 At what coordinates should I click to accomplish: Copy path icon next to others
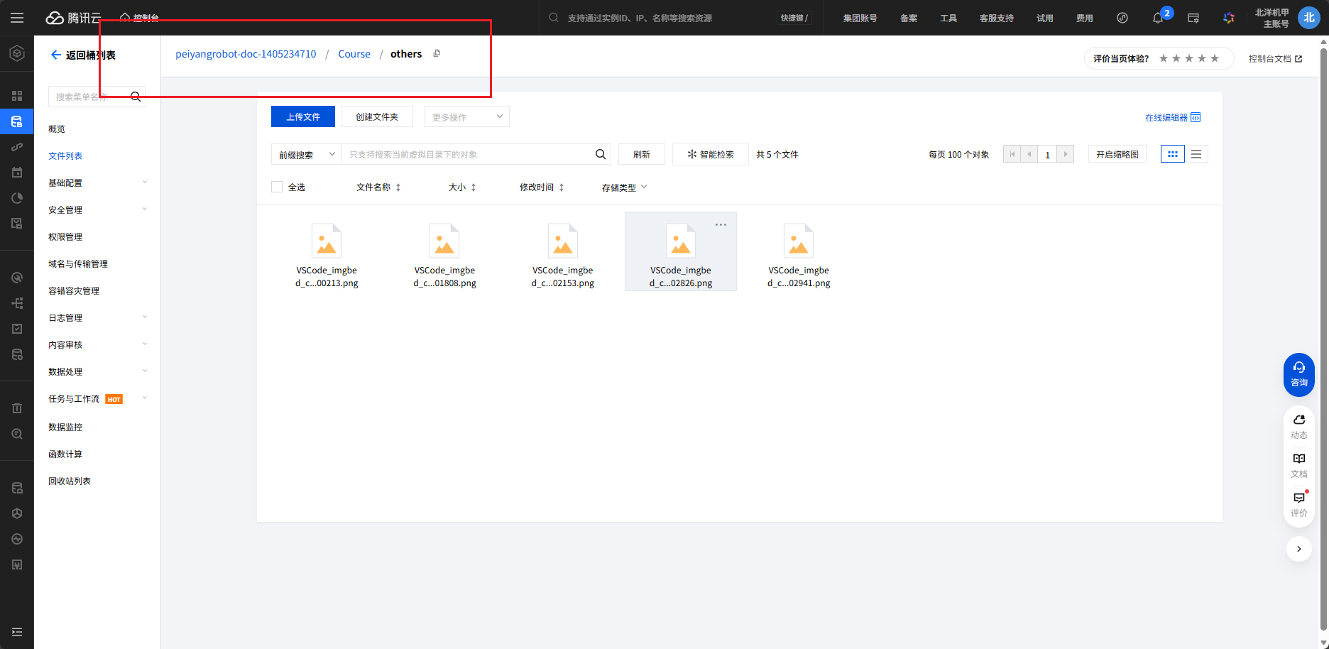(x=437, y=53)
